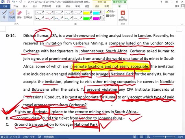The width and height of the screenshot is (185, 139).
Task: Switch to the 审阅 Review tab
Action: pyautogui.click(x=77, y=6)
